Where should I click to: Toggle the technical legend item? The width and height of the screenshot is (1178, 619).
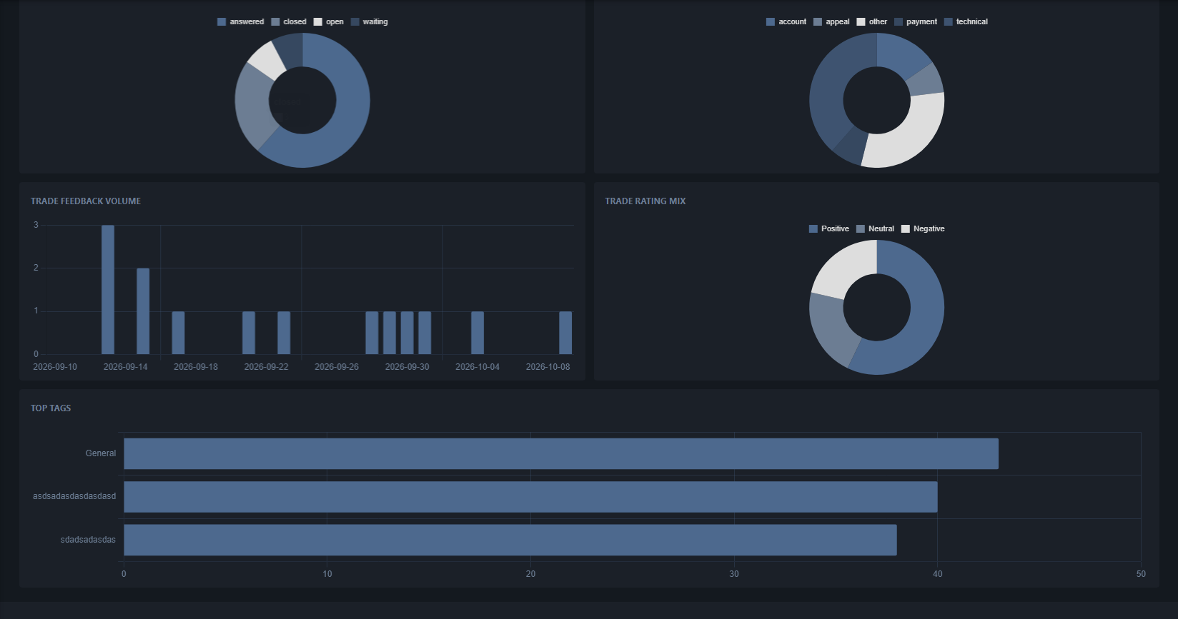966,21
